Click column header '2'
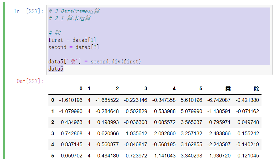This screenshot has width=274, height=159. [117, 89]
